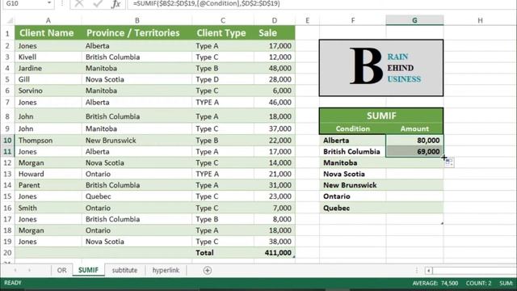The width and height of the screenshot is (517, 291).
Task: Open the Name Box dropdown arrow
Action: tap(48, 3)
